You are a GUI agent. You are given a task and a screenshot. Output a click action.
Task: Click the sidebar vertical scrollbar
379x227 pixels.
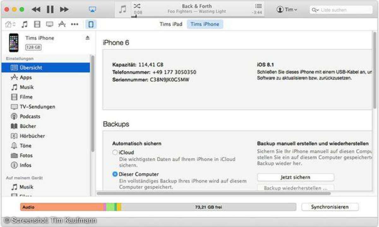click(x=93, y=104)
